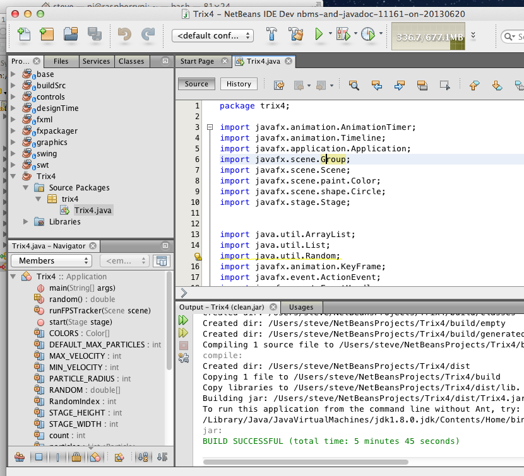Click the New File toolbar icon

point(25,35)
